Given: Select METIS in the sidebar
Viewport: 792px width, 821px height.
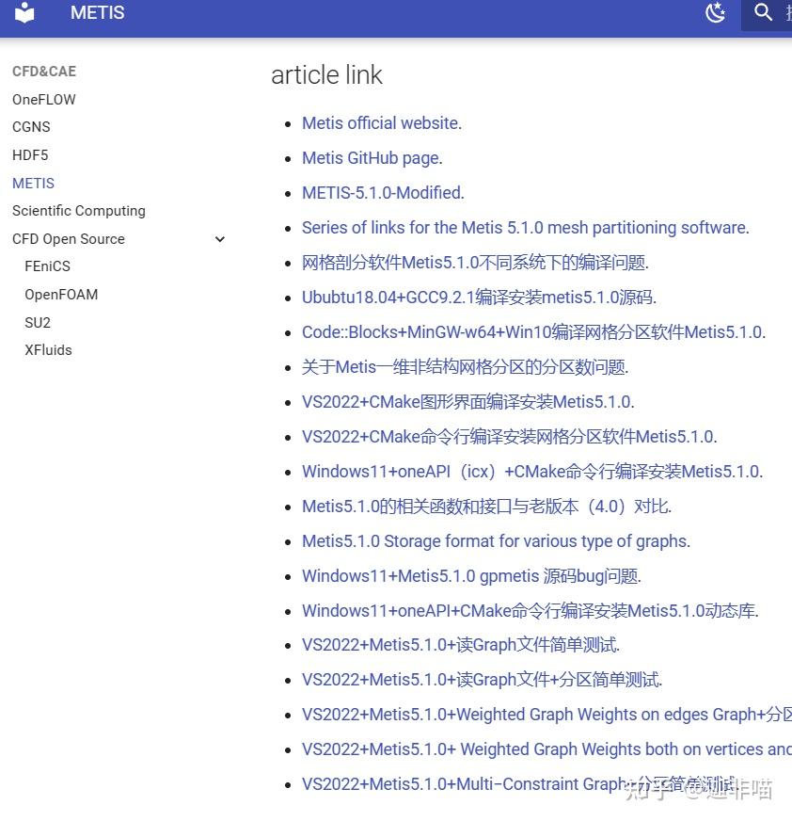Looking at the screenshot, I should pyautogui.click(x=33, y=183).
